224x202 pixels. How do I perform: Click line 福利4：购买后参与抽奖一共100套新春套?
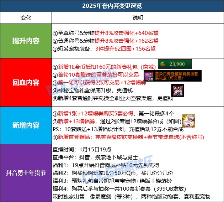pyautogui.click(x=119, y=189)
